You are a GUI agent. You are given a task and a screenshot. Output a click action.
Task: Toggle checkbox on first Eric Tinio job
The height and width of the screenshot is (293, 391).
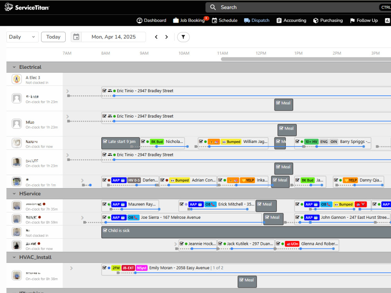pos(104,91)
